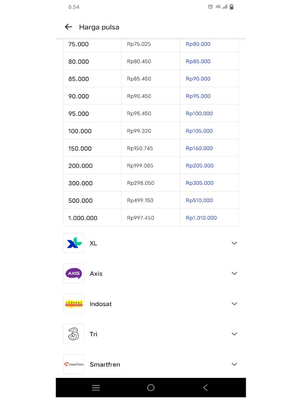The width and height of the screenshot is (301, 401).
Task: Click the Rp305.000 price link
Action: pos(199,183)
